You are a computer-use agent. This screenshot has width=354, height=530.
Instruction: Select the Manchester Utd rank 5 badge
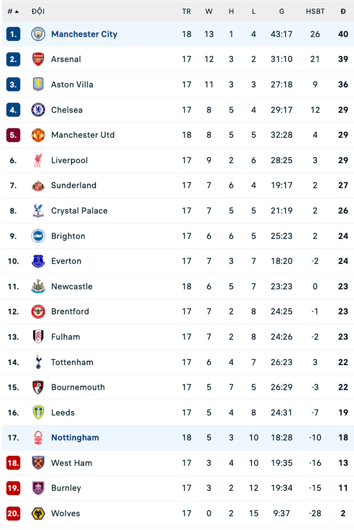(14, 135)
